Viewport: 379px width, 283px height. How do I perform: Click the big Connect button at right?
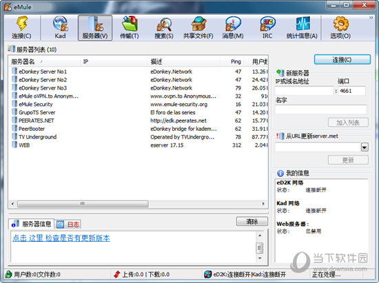coord(342,59)
